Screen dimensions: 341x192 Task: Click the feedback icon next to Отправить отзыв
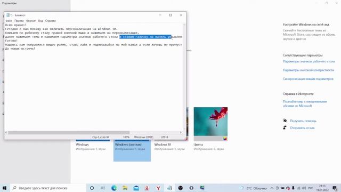285,127
